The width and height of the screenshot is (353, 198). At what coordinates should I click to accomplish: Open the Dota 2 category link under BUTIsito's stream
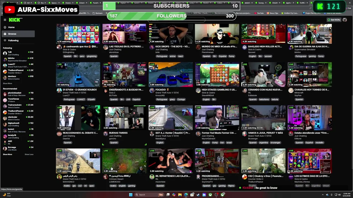pos(112,93)
